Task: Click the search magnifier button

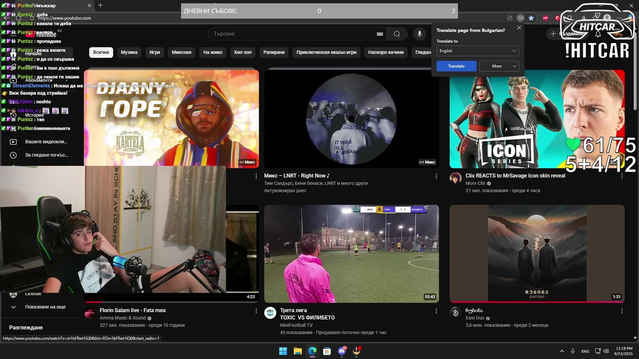Action: [397, 34]
